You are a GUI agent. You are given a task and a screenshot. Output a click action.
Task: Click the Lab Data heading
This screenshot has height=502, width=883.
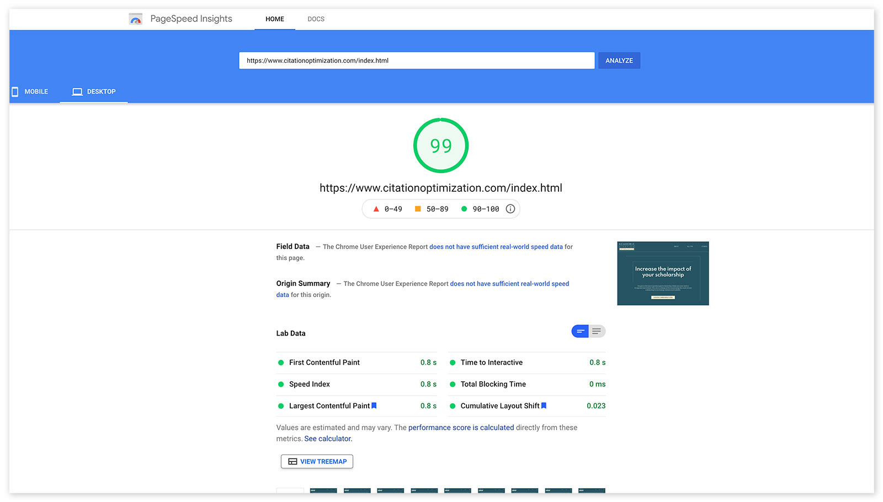[x=291, y=333]
